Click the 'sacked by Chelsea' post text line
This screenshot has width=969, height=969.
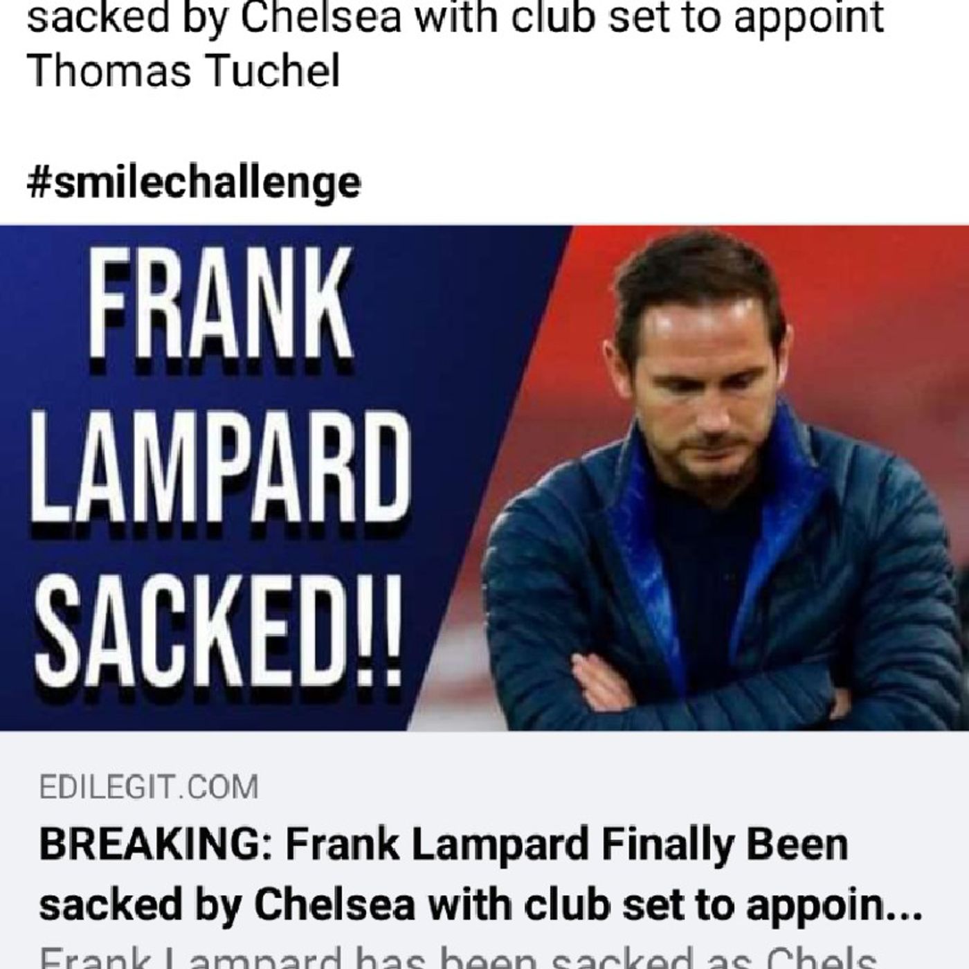pyautogui.click(x=455, y=17)
